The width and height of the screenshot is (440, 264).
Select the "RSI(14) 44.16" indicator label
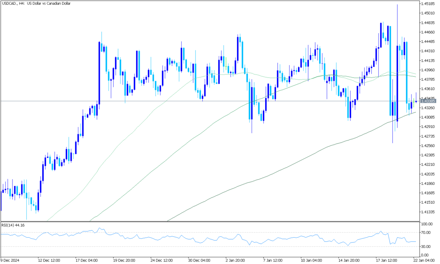pos(13,225)
